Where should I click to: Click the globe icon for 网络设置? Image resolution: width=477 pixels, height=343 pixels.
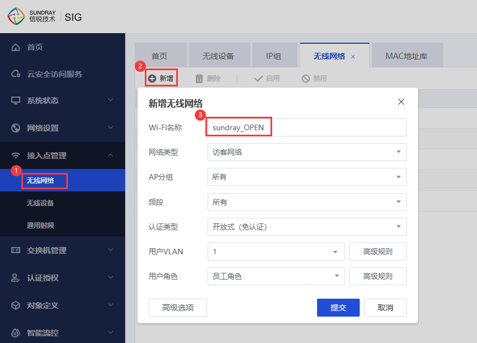(x=16, y=128)
